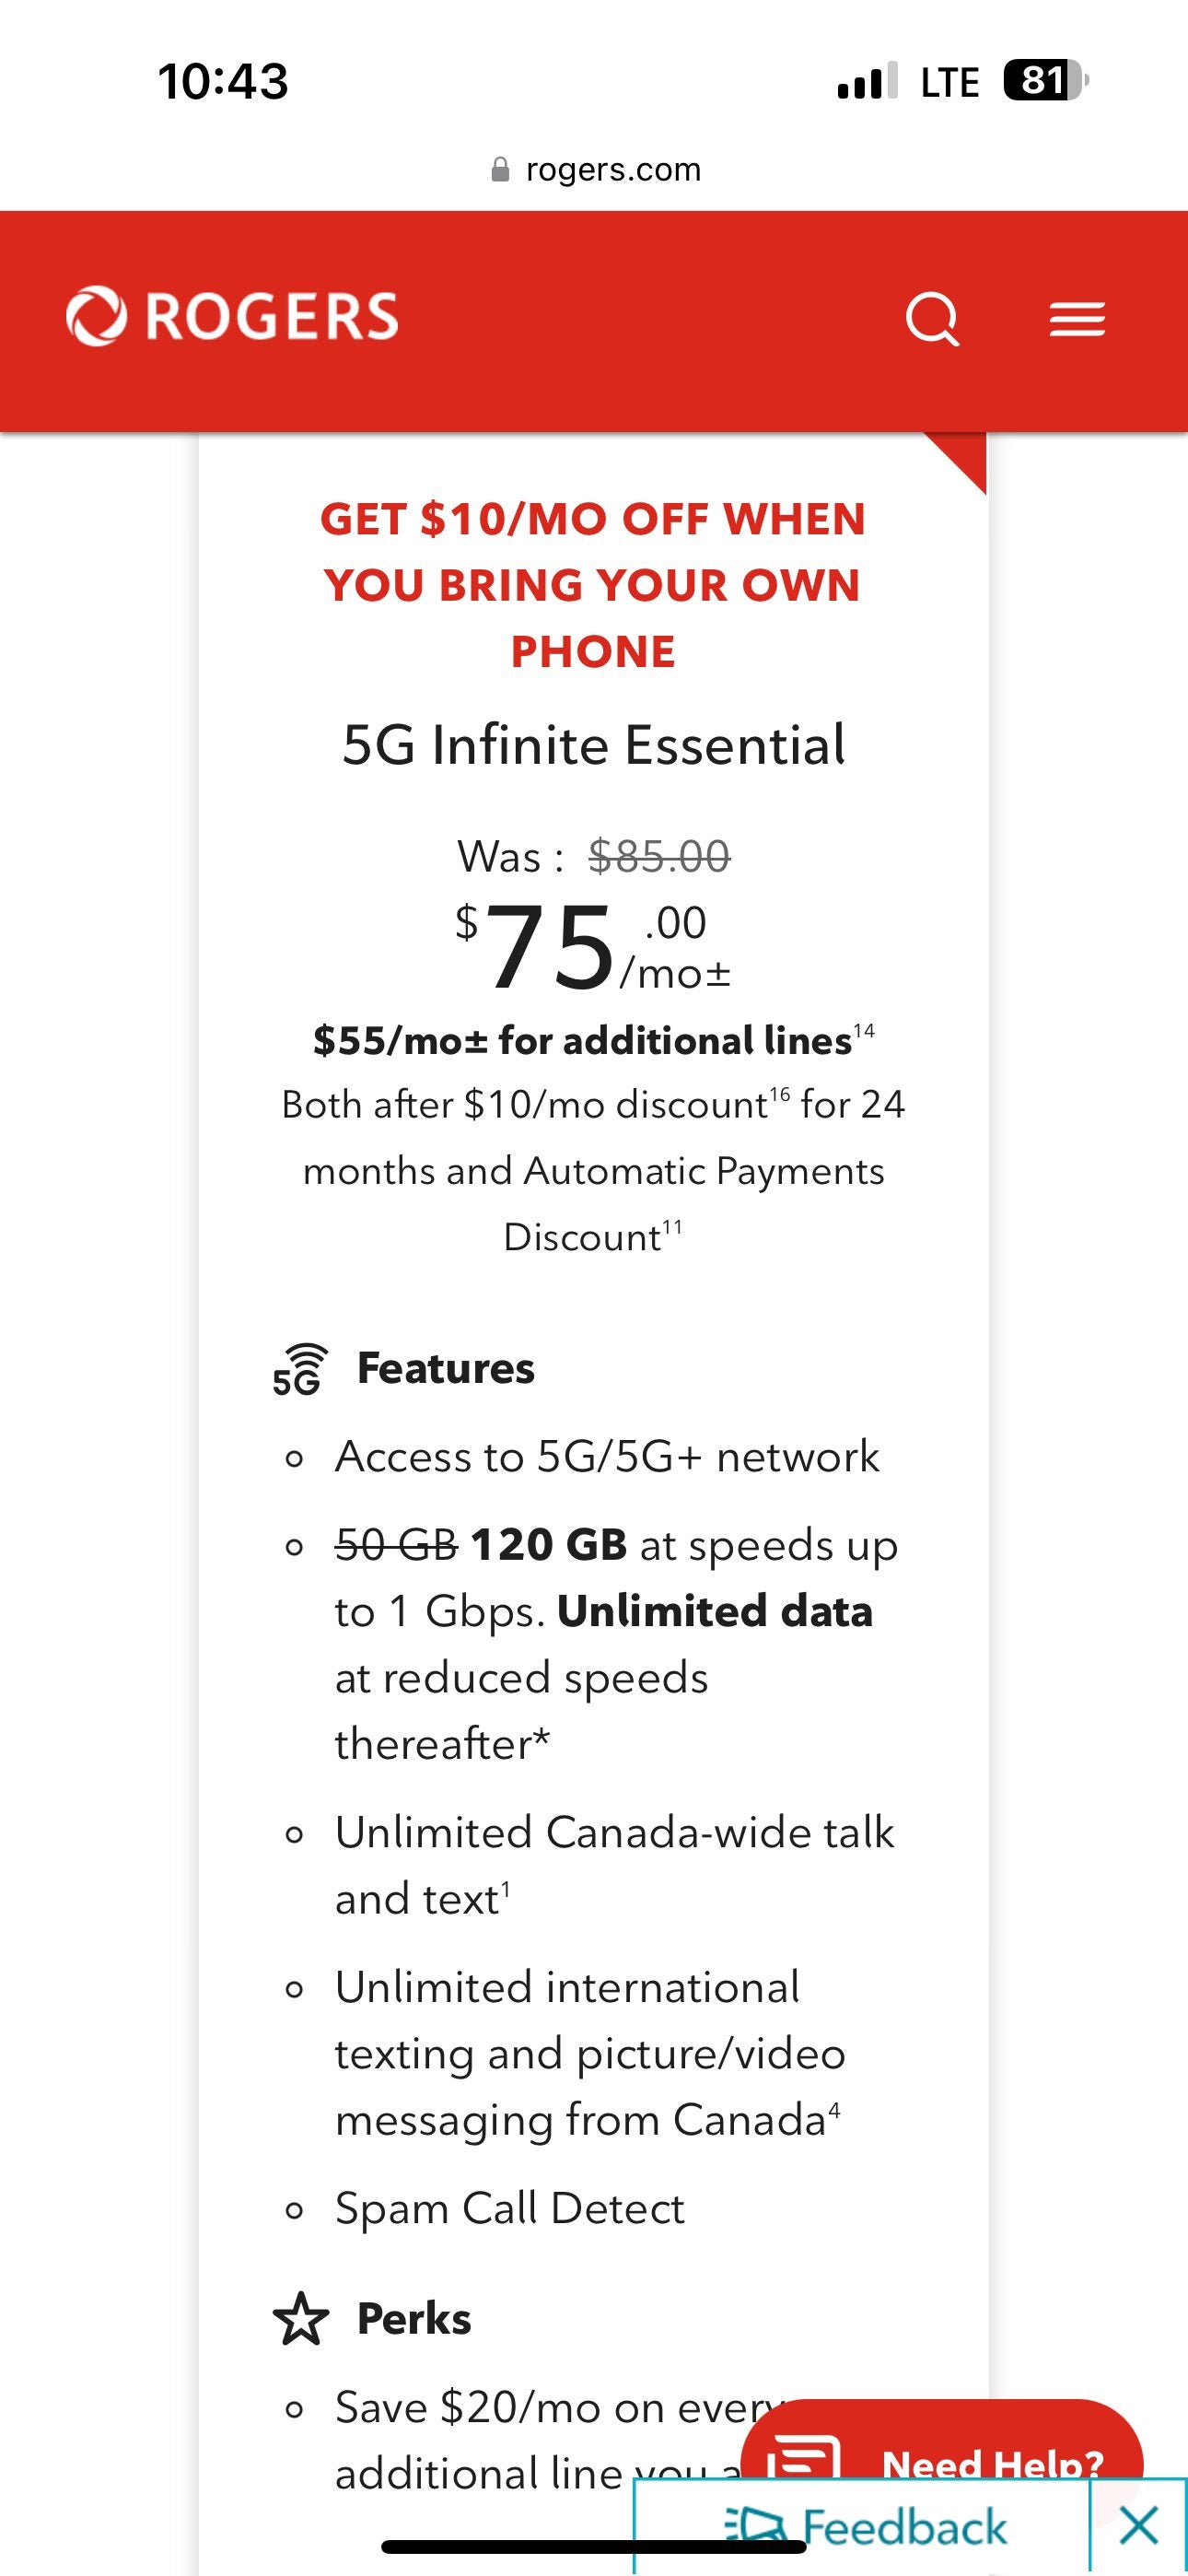Tap the hamburger menu icon
Screen dimensions: 1188x2576
coord(1077,318)
